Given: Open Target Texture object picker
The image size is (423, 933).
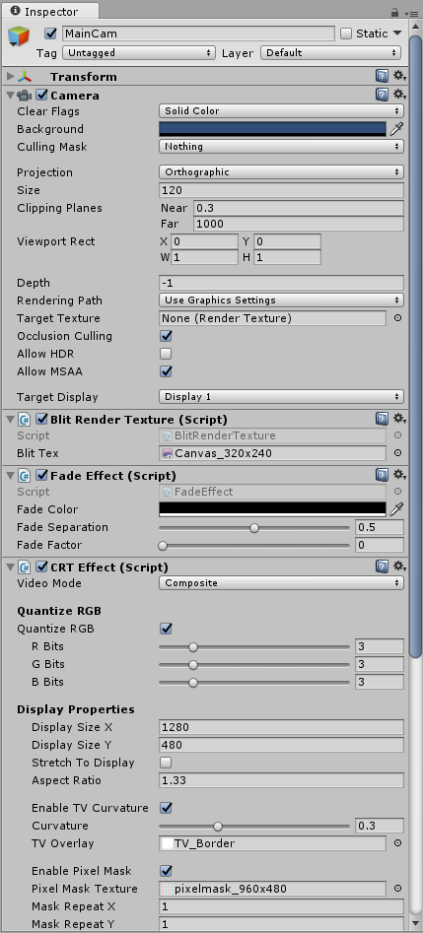Looking at the screenshot, I should tap(397, 318).
